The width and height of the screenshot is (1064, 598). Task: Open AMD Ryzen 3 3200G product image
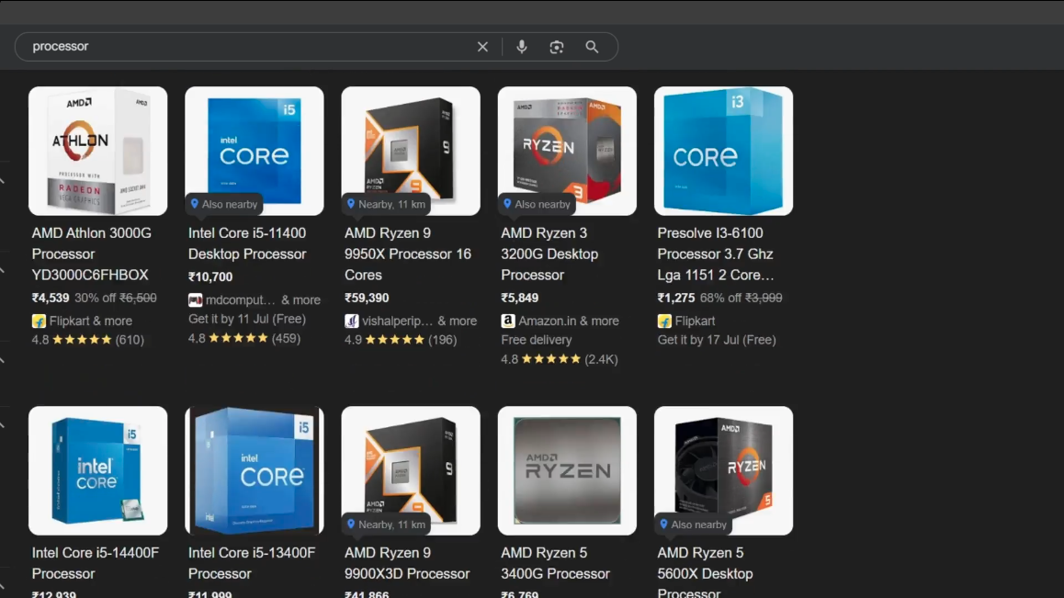pyautogui.click(x=567, y=151)
